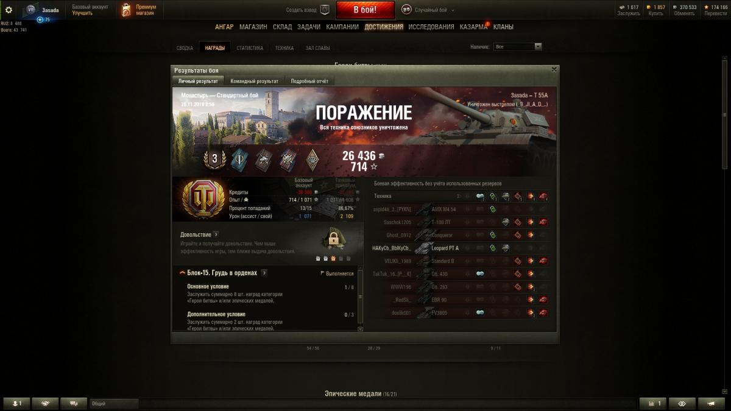Switch to the Командный результат tab
Image resolution: width=731 pixels, height=411 pixels.
tap(255, 81)
